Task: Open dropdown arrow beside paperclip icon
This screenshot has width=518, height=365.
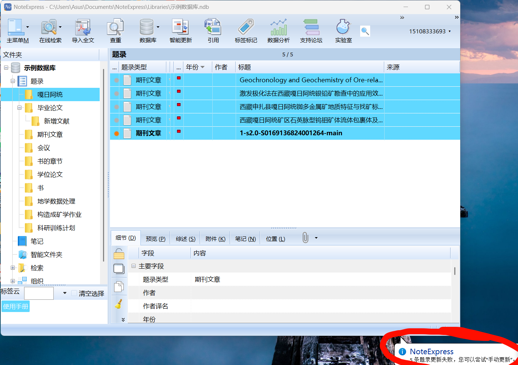Action: (316, 238)
